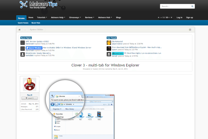Screen dimensions: 208x139
Task: Click Raul.R's Iron Man avatar
Action: point(30,84)
